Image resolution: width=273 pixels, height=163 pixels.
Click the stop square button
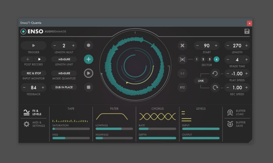[88, 87]
